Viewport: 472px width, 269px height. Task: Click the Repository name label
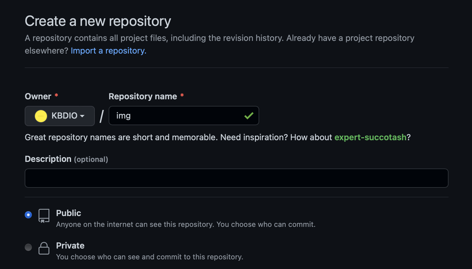tap(143, 97)
